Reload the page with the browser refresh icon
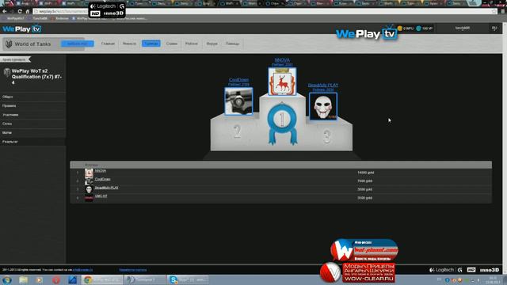This screenshot has height=285, width=507. click(x=20, y=11)
